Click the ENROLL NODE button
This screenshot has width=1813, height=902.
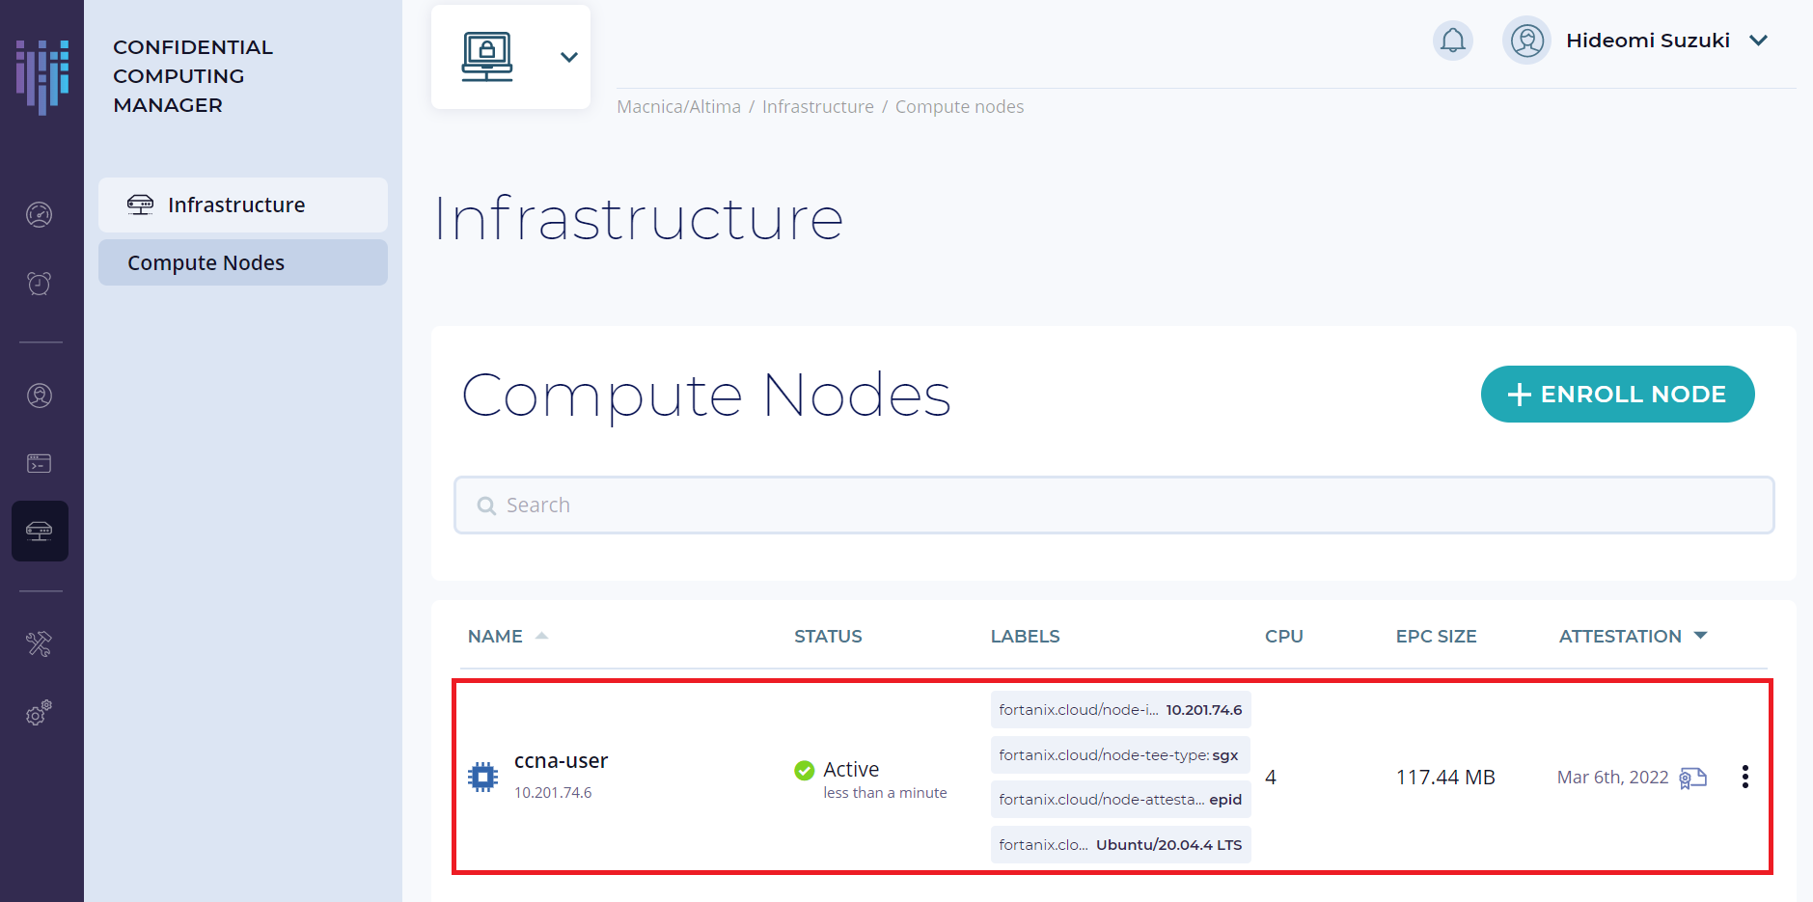(x=1618, y=394)
